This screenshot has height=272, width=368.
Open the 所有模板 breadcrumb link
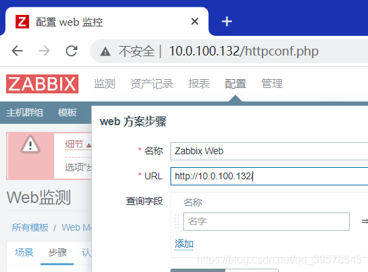coord(30,227)
